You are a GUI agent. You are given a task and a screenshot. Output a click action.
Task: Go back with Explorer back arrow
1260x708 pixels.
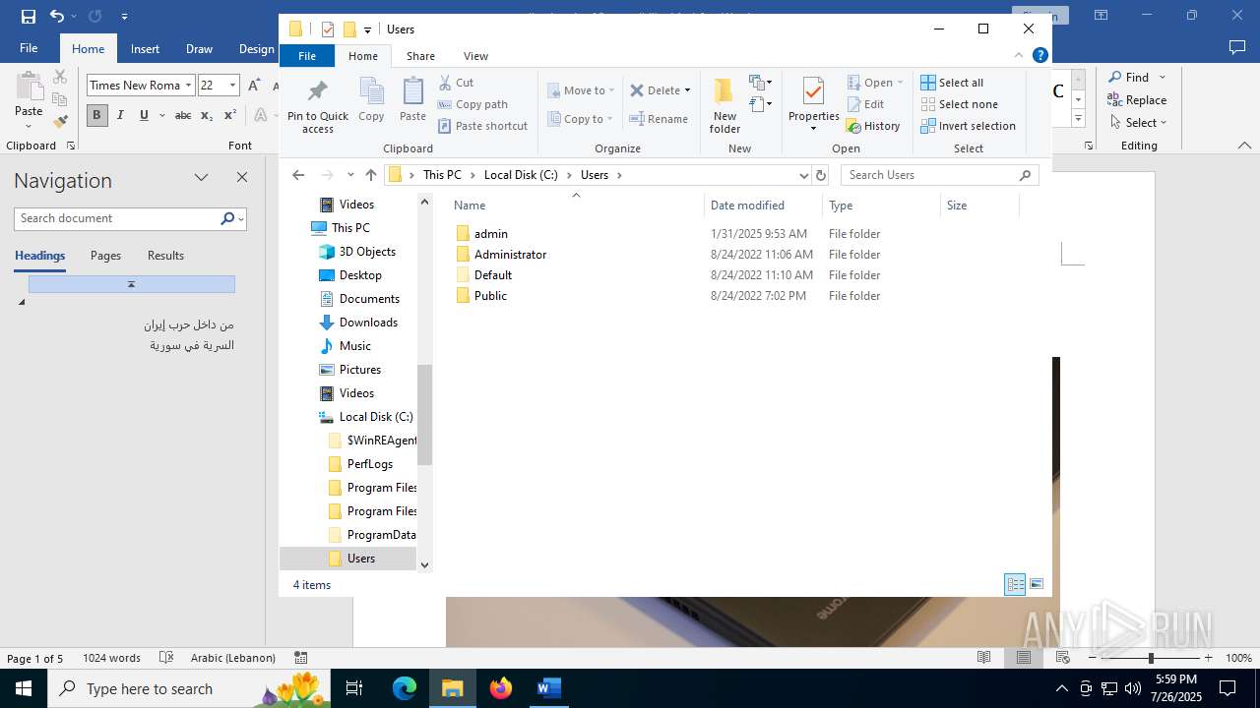pos(298,175)
